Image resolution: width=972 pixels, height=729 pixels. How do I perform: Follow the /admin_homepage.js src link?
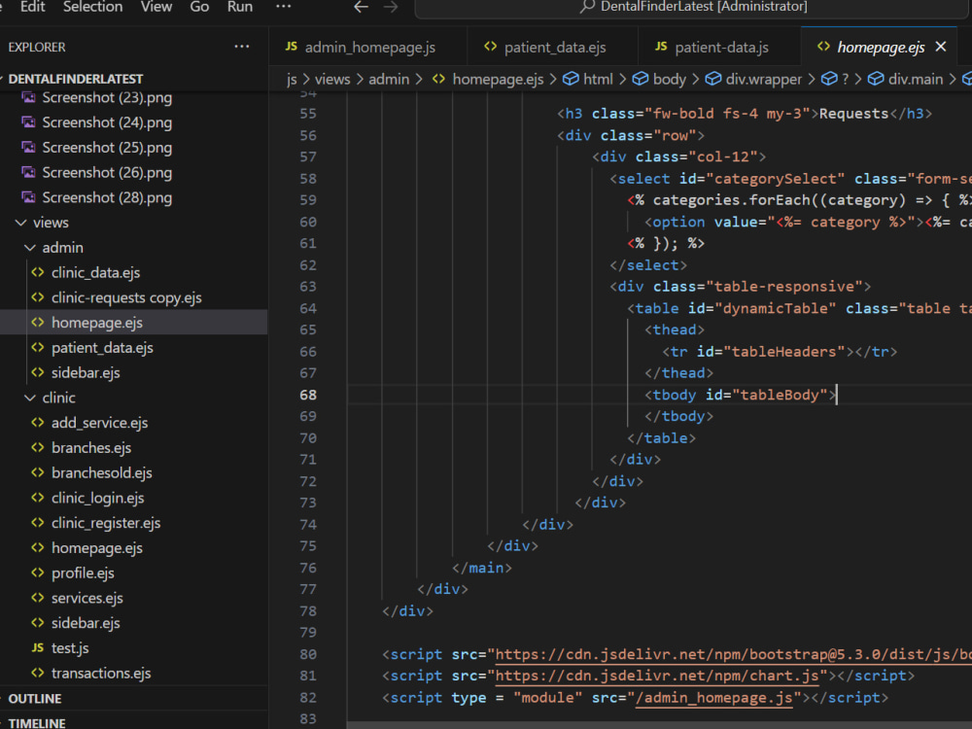[714, 698]
